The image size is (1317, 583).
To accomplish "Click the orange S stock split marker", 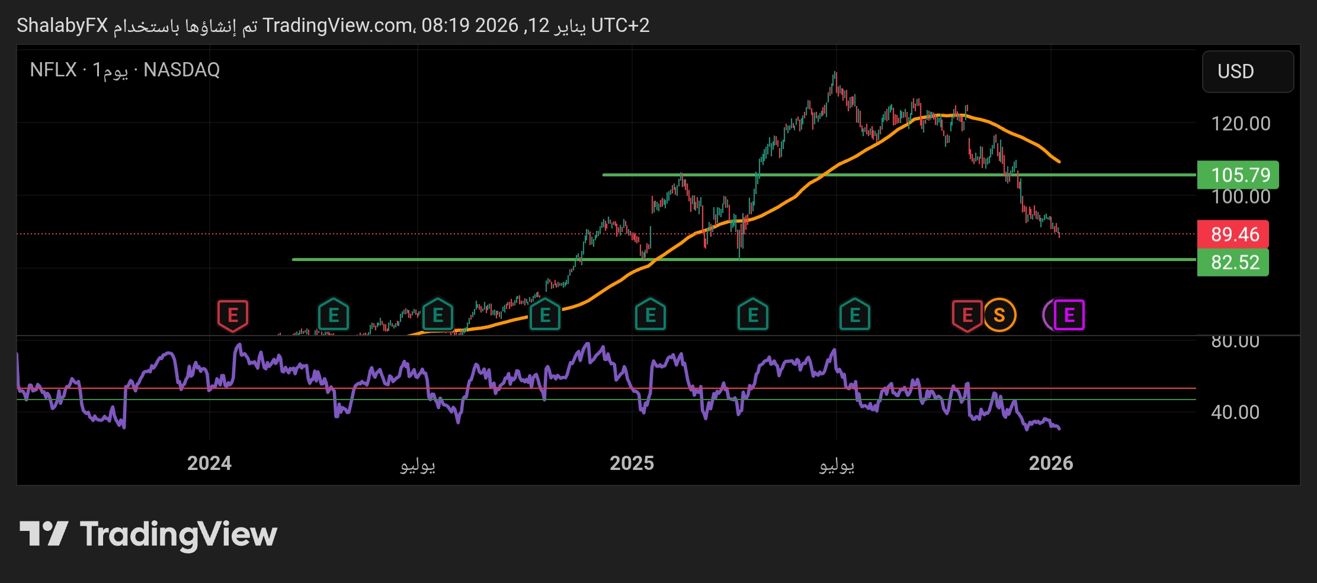I will click(x=999, y=315).
